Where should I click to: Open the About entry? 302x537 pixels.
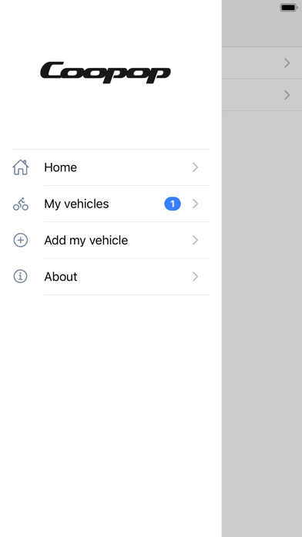(111, 276)
